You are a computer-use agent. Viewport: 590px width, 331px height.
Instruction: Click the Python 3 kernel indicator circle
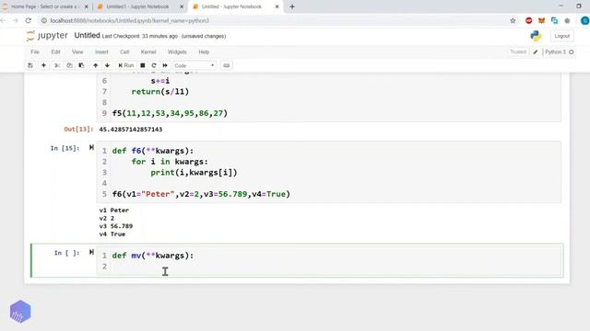point(572,51)
